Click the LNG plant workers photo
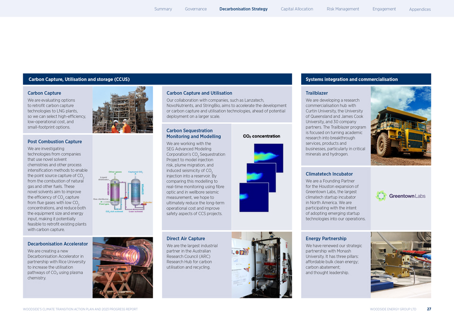This screenshot has width=454, height=321. click(122, 110)
